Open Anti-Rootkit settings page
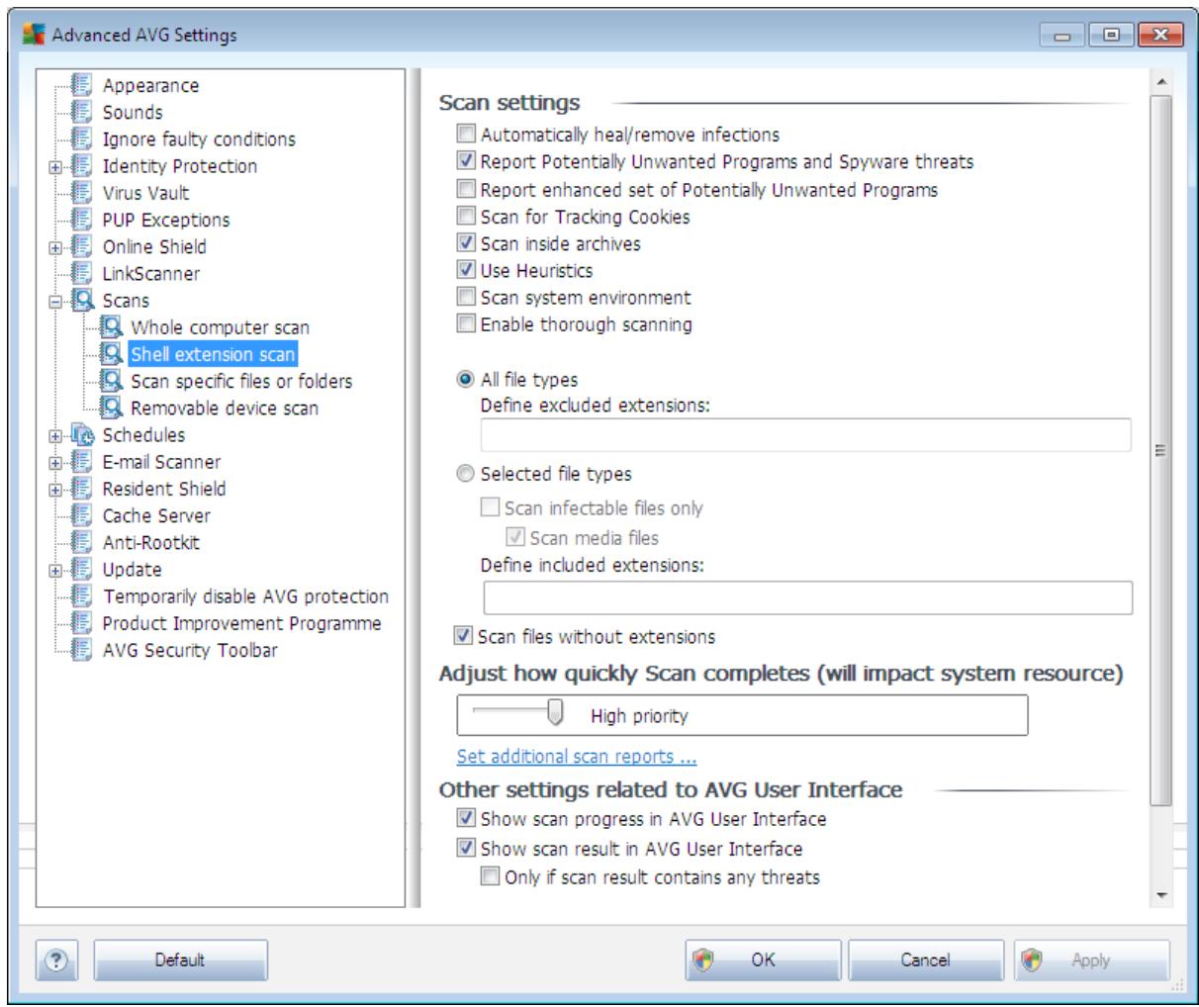Viewport: 1199px width, 1007px height. pyautogui.click(x=150, y=542)
